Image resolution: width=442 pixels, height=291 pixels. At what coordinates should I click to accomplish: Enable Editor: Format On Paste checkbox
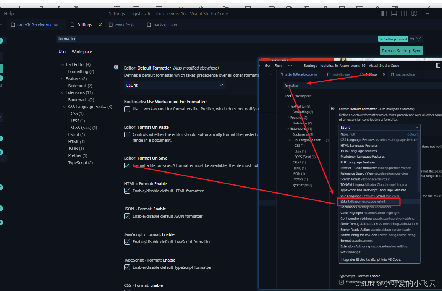(x=127, y=134)
